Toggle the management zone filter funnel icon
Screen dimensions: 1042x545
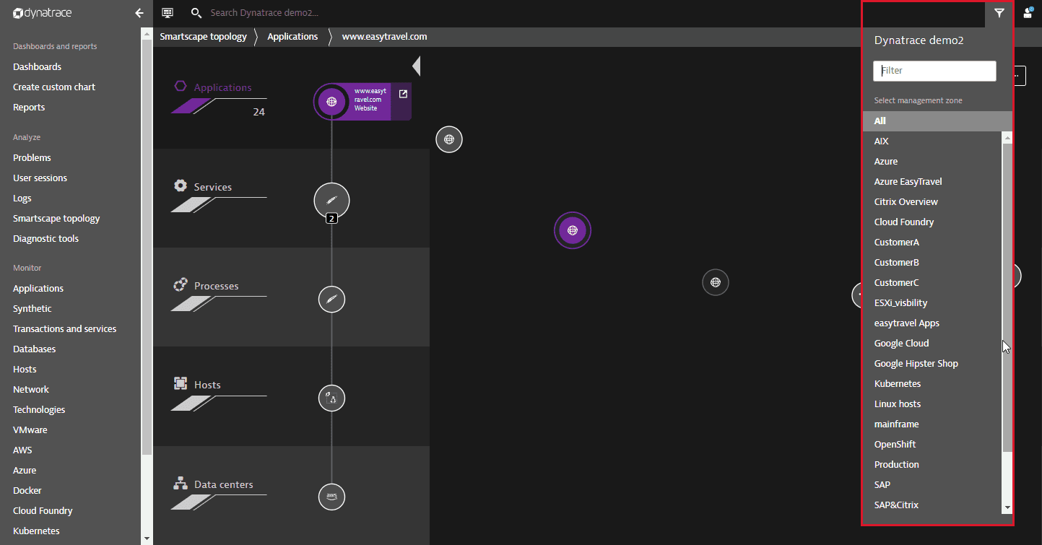pos(999,13)
